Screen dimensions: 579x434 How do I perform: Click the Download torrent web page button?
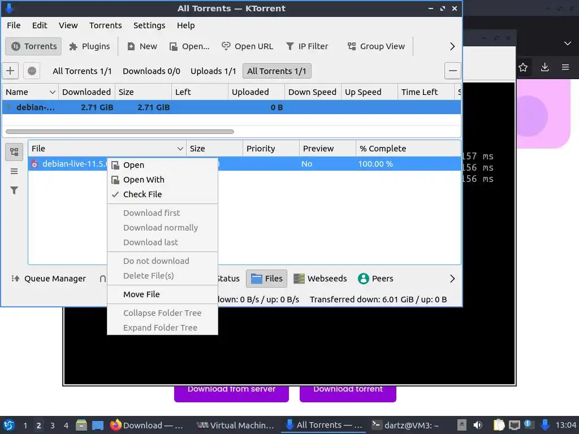click(348, 393)
